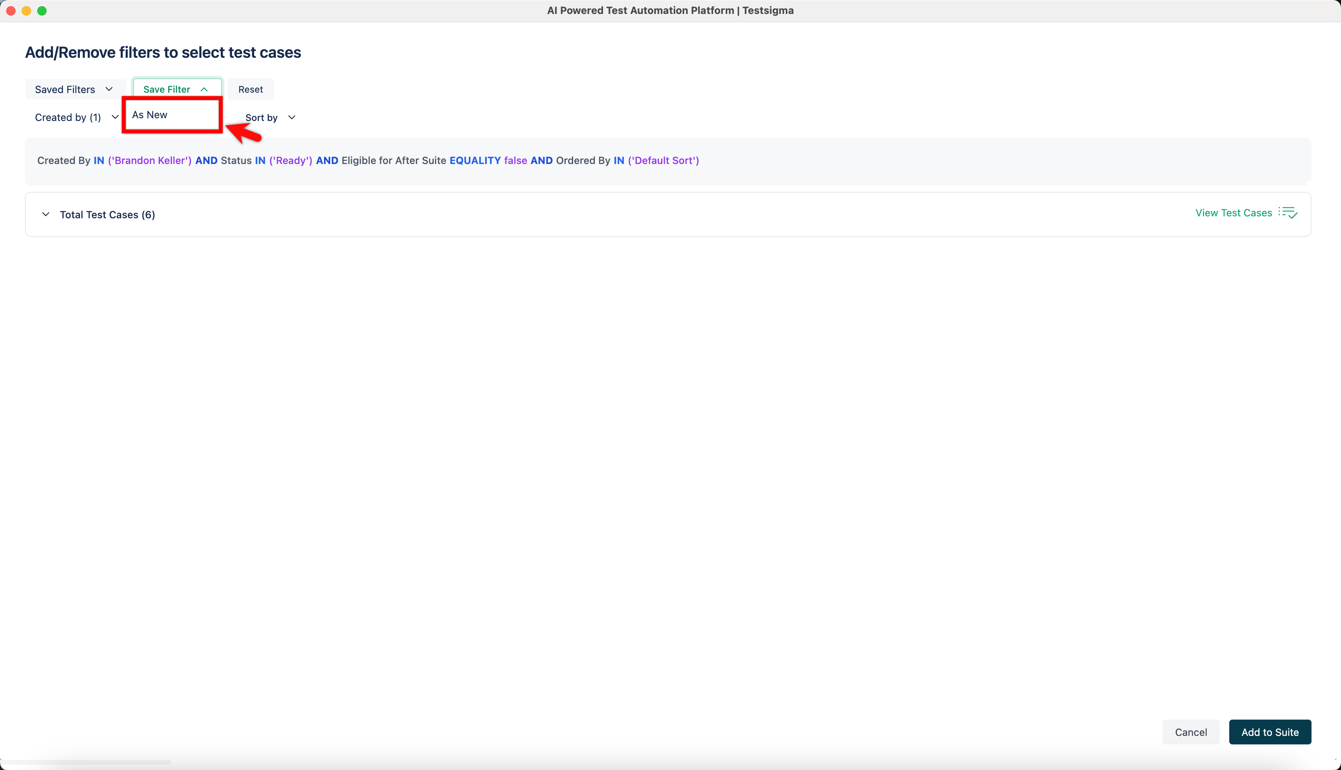The height and width of the screenshot is (770, 1341).
Task: Open View Test Cases link
Action: click(1233, 212)
